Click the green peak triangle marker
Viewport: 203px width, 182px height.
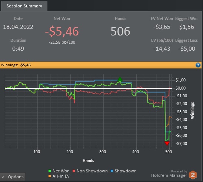[x=120, y=79]
